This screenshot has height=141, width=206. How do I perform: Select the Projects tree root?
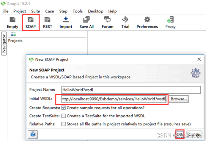point(15,41)
